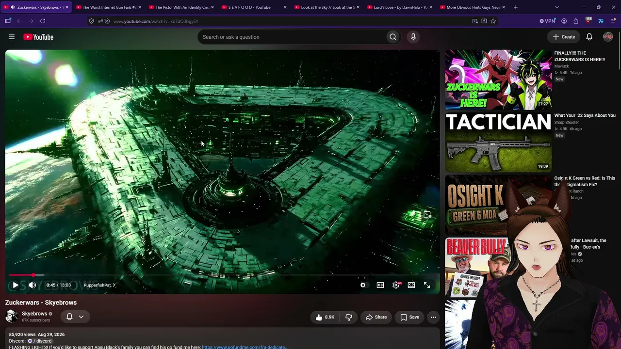Open the browser extensions puzzle icon

pos(576,21)
